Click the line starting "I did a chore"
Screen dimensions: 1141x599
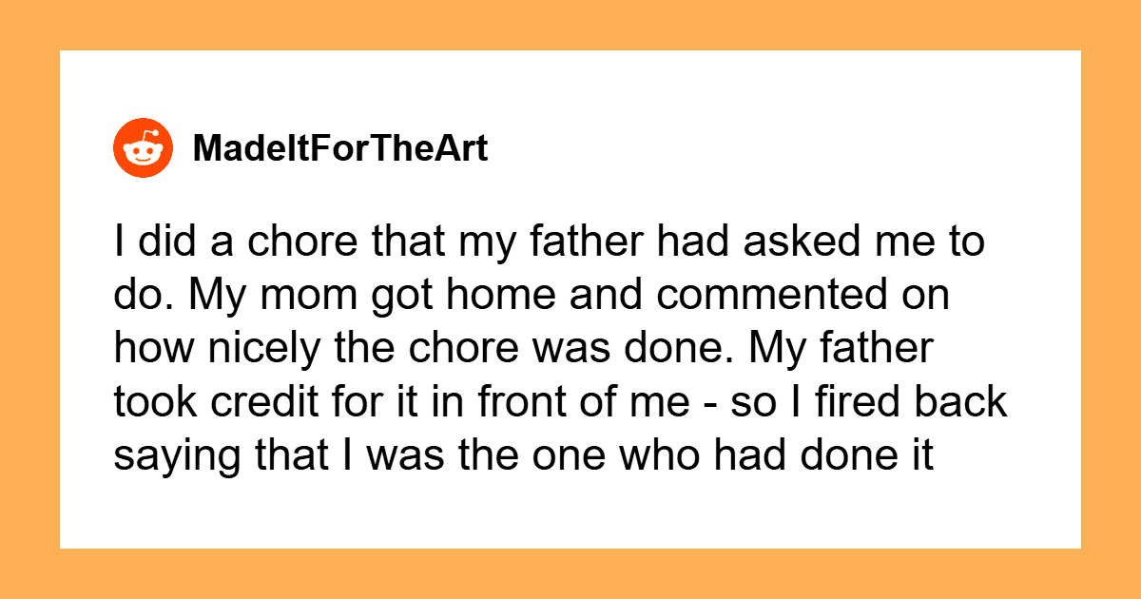549,244
